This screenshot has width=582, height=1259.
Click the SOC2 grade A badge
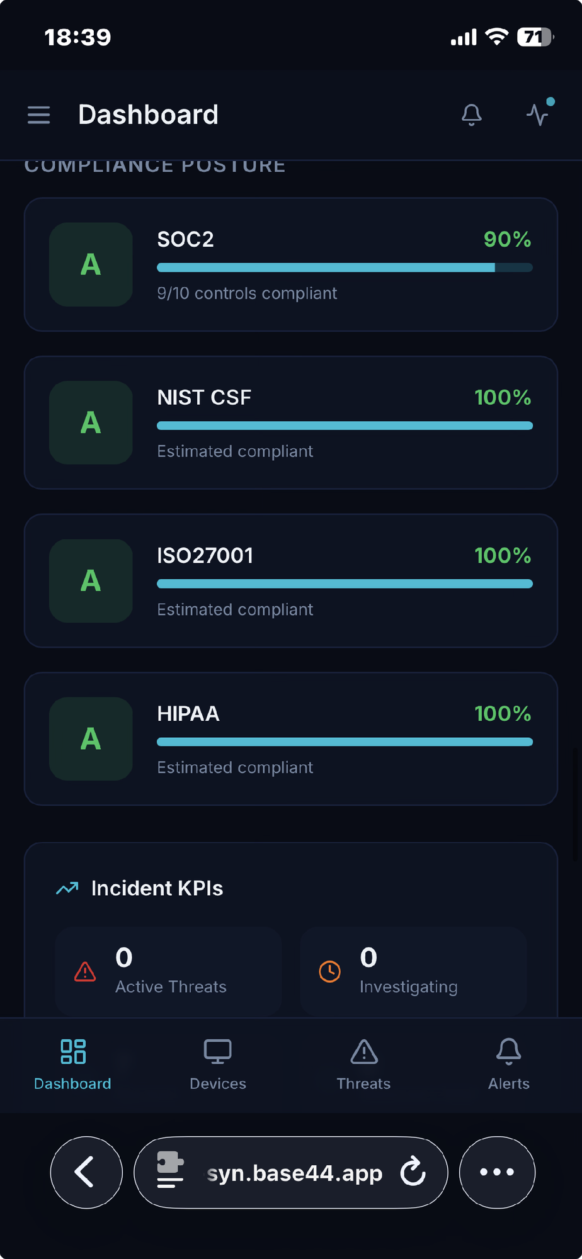91,264
